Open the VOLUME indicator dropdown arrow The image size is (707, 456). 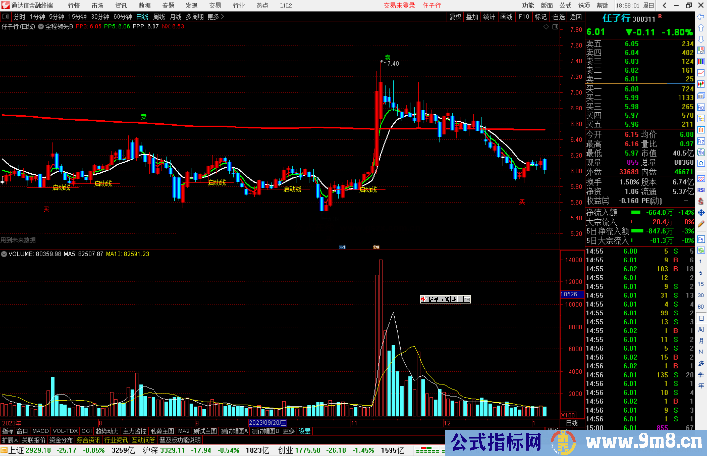point(4,254)
